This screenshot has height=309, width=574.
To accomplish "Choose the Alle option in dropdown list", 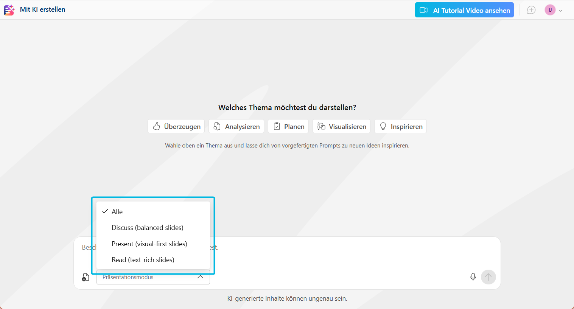I will (153, 211).
